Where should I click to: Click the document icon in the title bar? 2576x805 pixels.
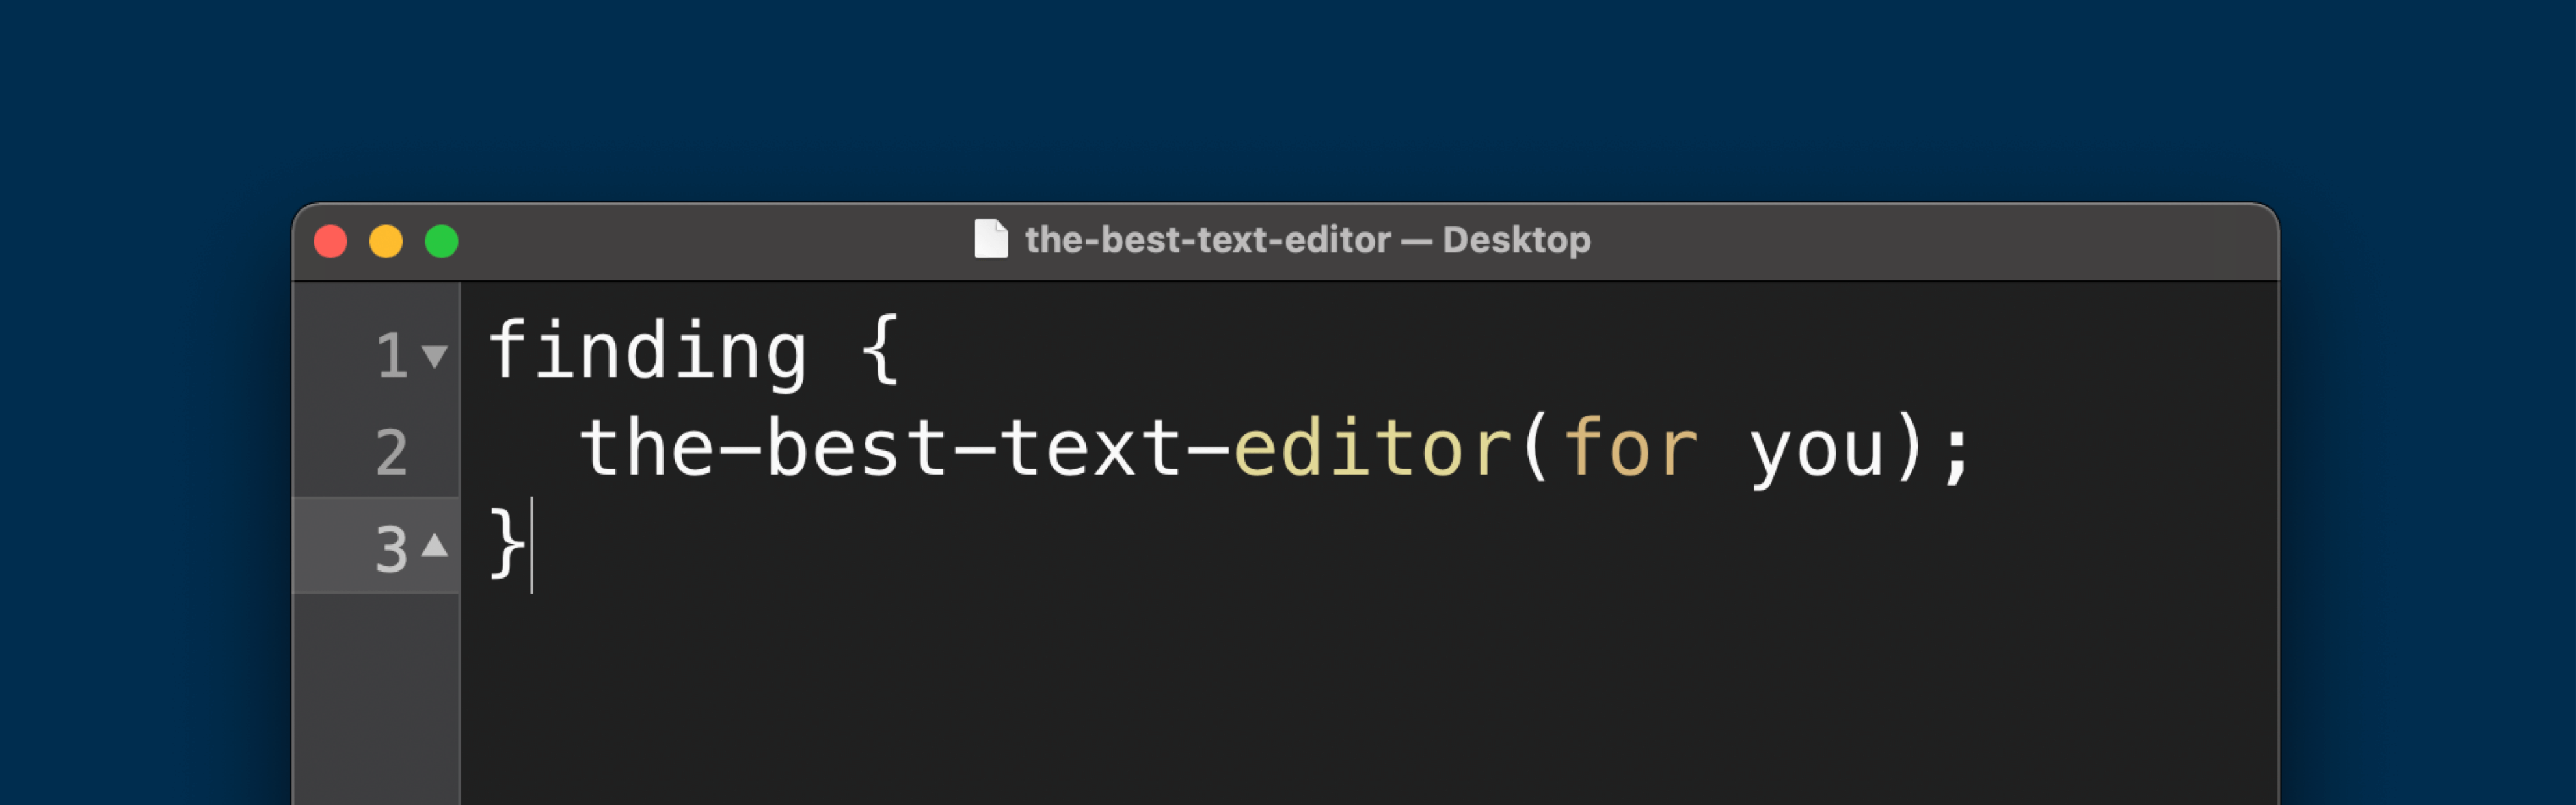pyautogui.click(x=993, y=239)
